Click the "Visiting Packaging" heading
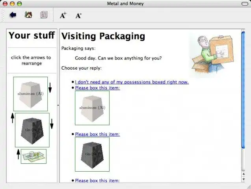Viewport: 251px width, 189px height. 103,36
